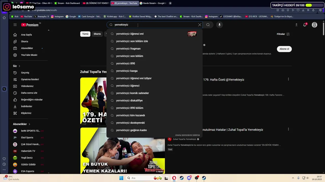Click the Abone ol subscribe button

284,49
